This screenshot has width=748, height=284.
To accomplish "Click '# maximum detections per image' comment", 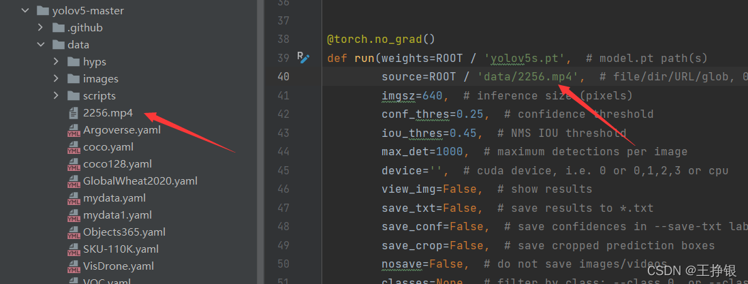I will click(586, 152).
